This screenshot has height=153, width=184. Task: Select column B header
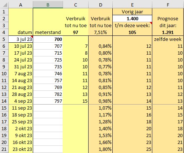48,5
